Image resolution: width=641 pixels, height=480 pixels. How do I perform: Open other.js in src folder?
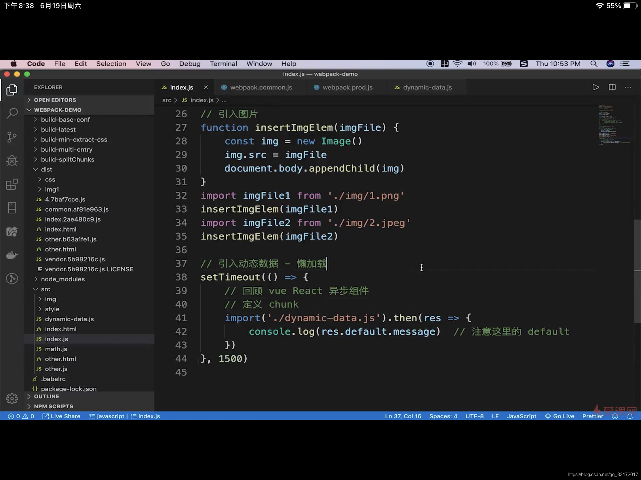56,369
